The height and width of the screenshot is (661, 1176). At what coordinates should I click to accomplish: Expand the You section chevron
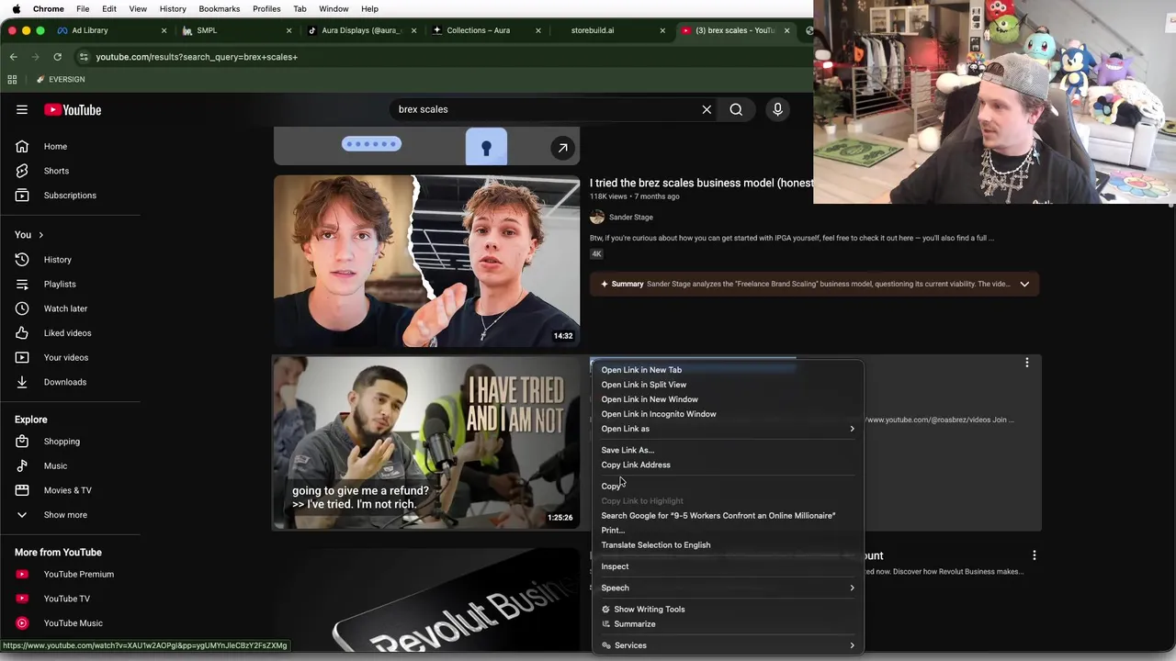click(x=40, y=235)
